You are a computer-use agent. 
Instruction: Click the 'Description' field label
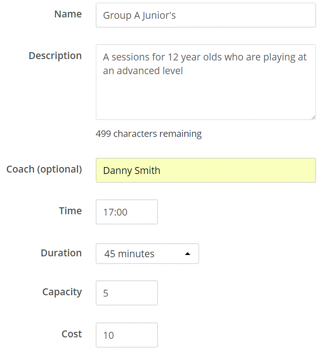pyautogui.click(x=55, y=56)
